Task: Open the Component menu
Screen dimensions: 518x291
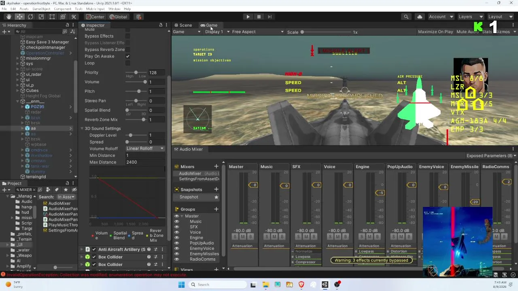Action: click(62, 8)
